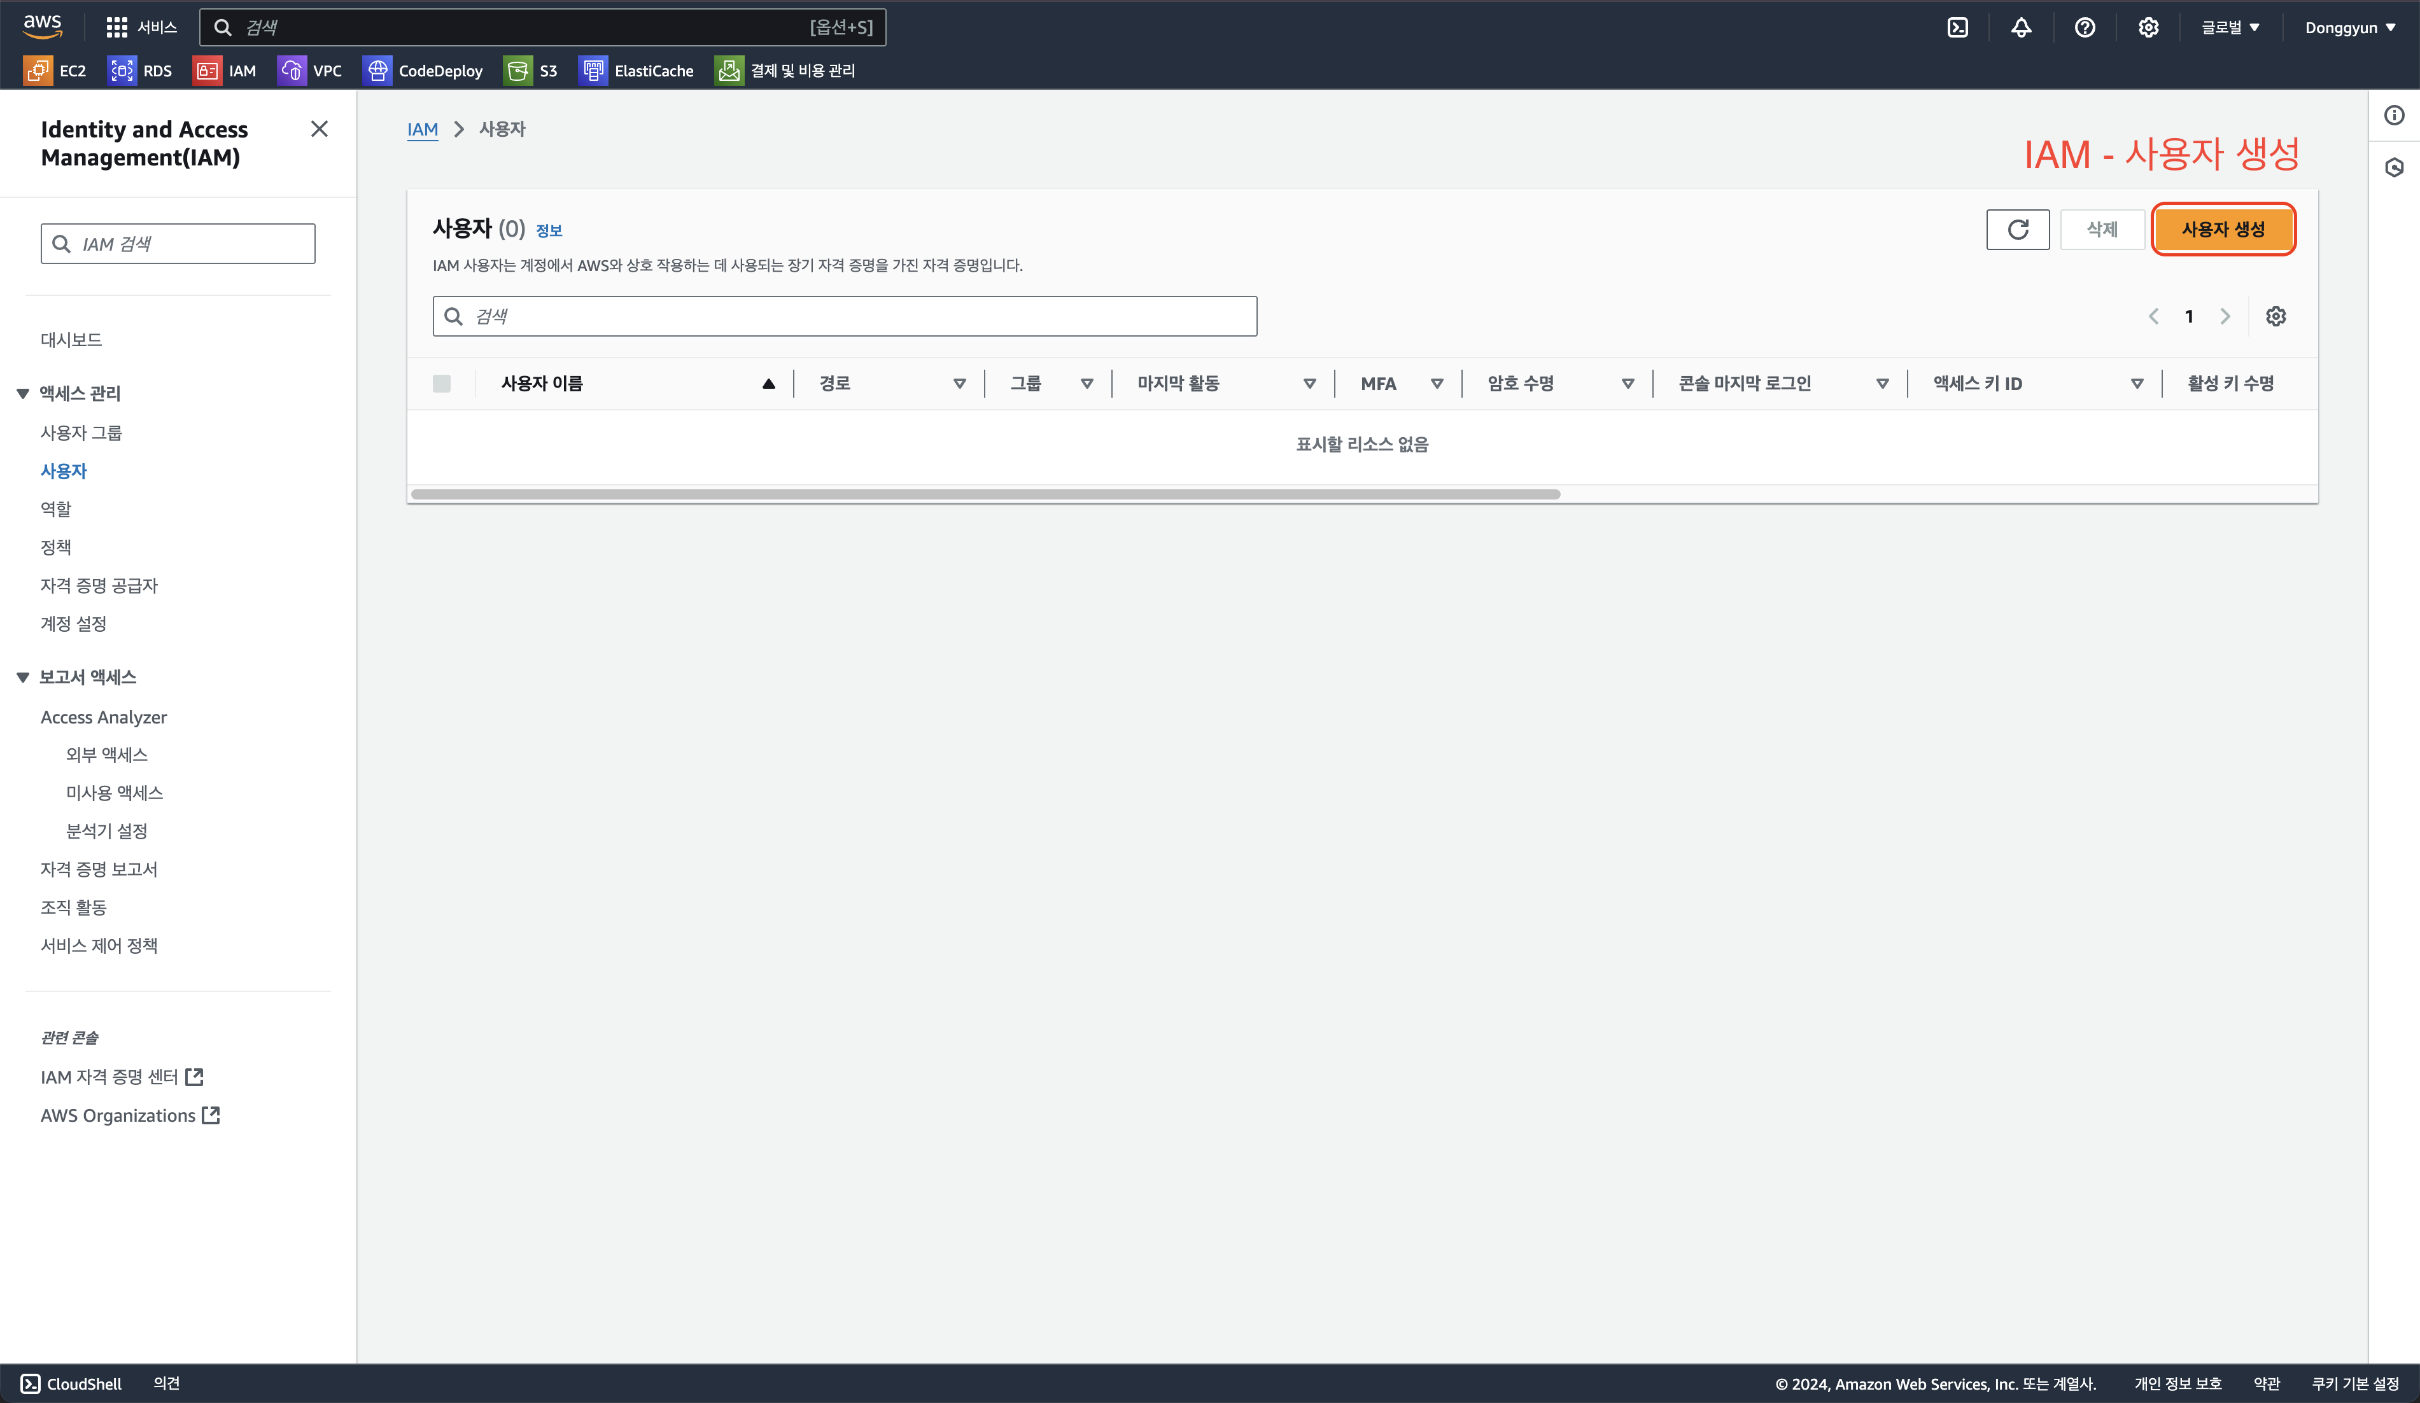Click the horizontal table scrollbar
This screenshot has height=1403, width=2420.
pyautogui.click(x=984, y=494)
